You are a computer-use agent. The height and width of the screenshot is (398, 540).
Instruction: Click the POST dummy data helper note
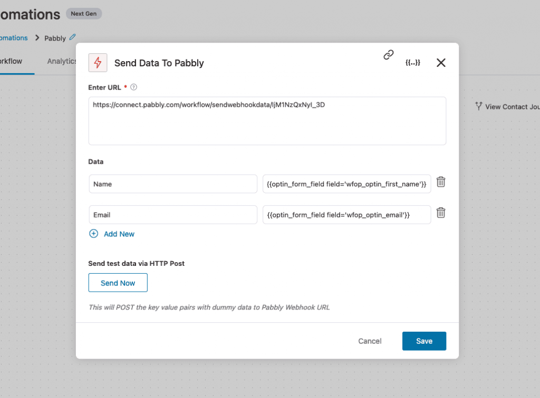(x=209, y=307)
